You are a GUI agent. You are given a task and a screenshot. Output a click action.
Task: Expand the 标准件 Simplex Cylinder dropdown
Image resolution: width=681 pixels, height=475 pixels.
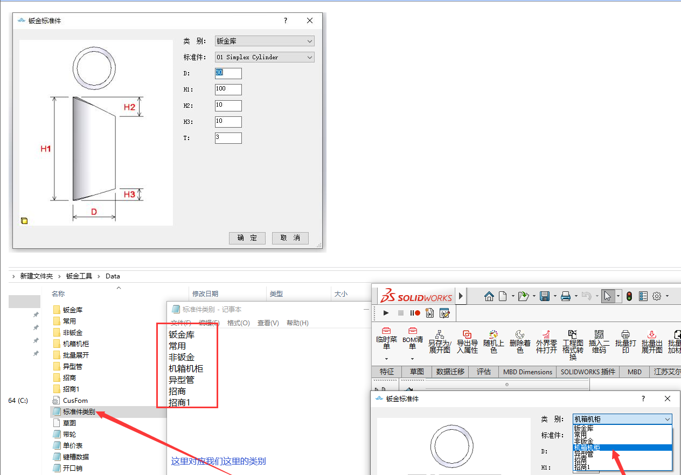pyautogui.click(x=264, y=57)
